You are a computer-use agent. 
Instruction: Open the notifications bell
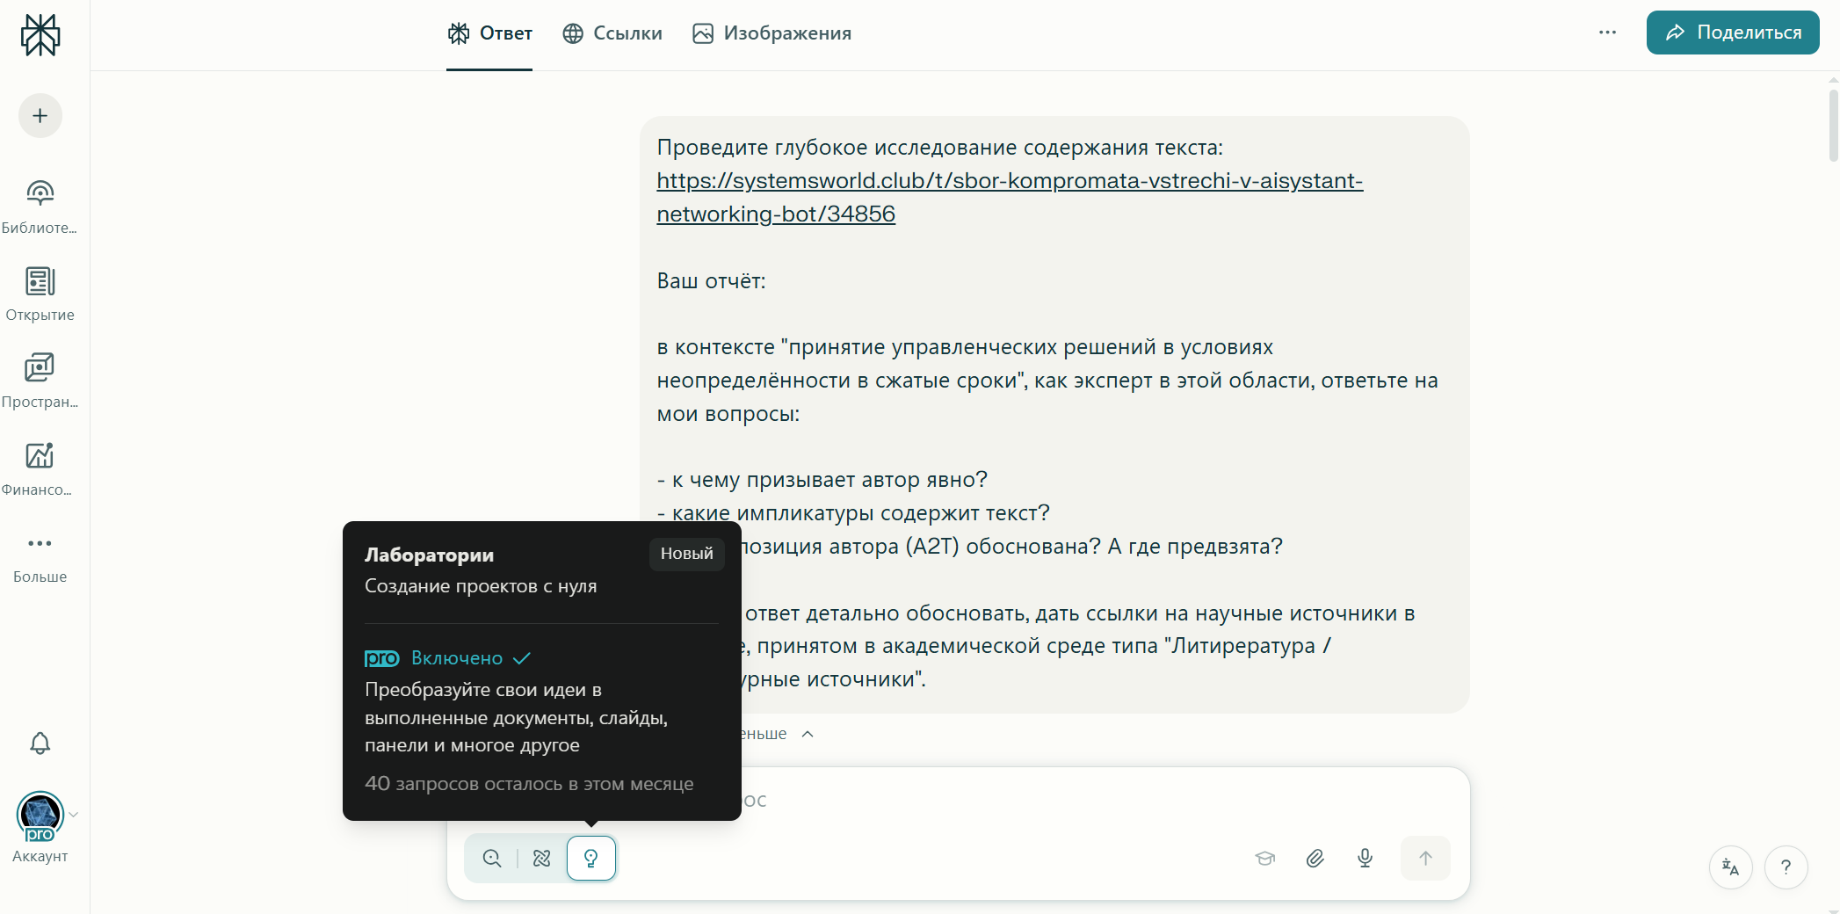[x=40, y=744]
